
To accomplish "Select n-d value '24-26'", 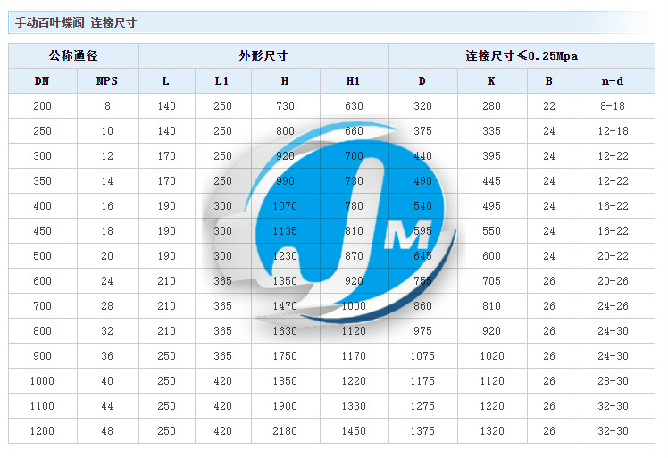I will click(x=613, y=306).
